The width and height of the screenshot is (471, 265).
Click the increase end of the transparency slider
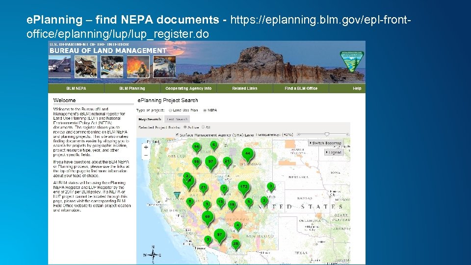pyautogui.click(x=348, y=134)
